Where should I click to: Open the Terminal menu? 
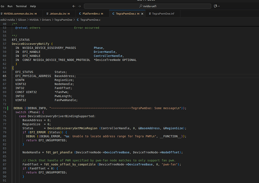21,6
